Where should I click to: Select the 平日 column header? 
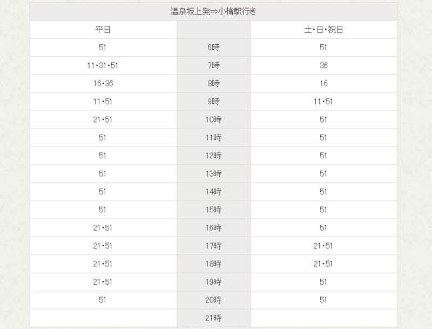[x=103, y=30]
